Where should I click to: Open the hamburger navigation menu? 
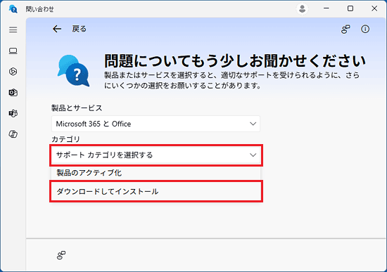click(13, 30)
